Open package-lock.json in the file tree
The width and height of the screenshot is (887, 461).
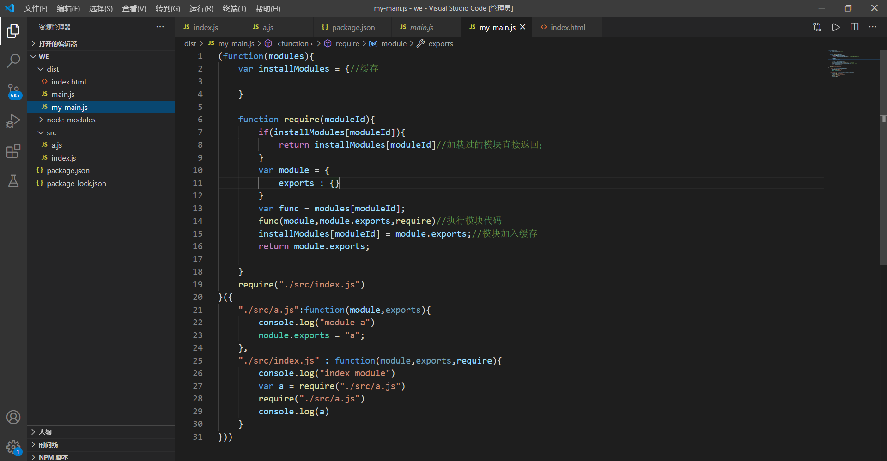(76, 183)
